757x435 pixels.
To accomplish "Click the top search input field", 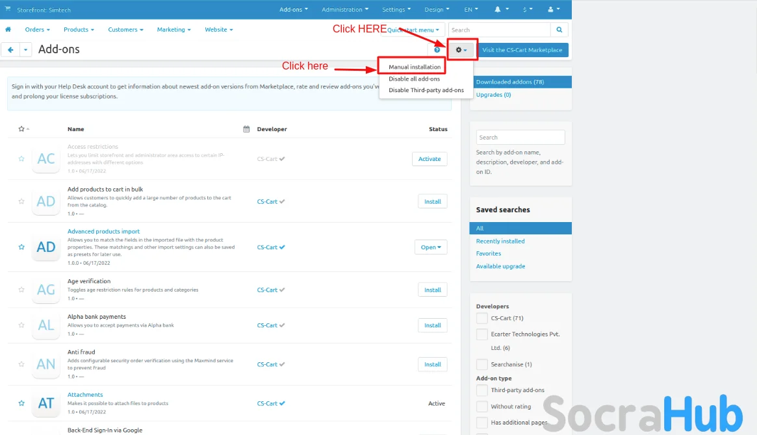I will click(500, 30).
